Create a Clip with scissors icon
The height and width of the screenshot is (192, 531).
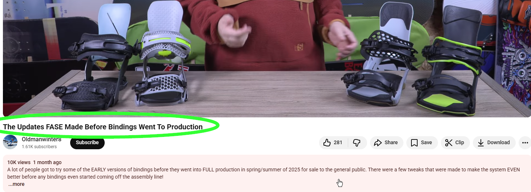coord(455,142)
